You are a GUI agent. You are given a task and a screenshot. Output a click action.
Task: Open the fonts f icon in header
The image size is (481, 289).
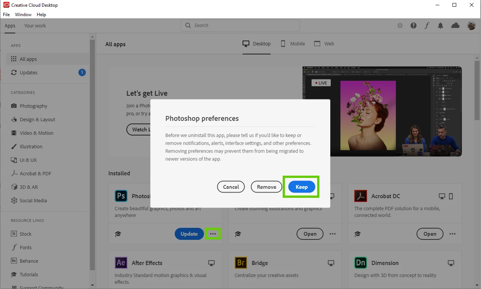(x=427, y=26)
